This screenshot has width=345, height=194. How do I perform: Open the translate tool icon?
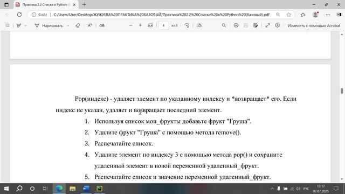coord(102,25)
